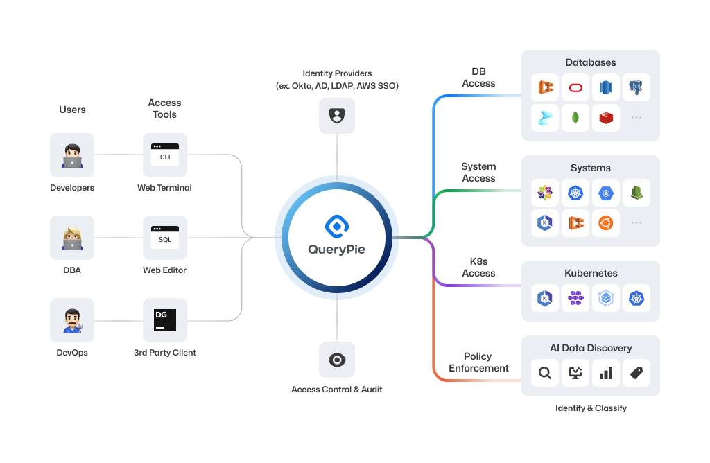Click the Access Control & Audit eye icon
This screenshot has height=463, width=710.
(x=337, y=360)
